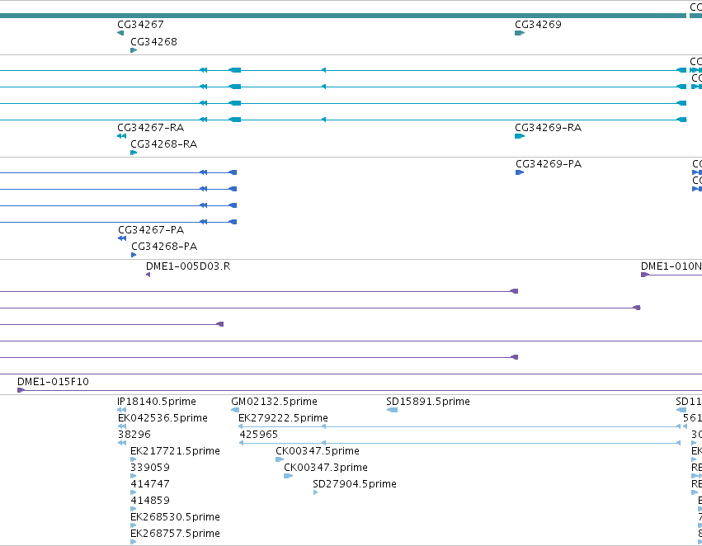Click the SD15891.5prime EST glyph
The height and width of the screenshot is (546, 702).
pos(392,410)
